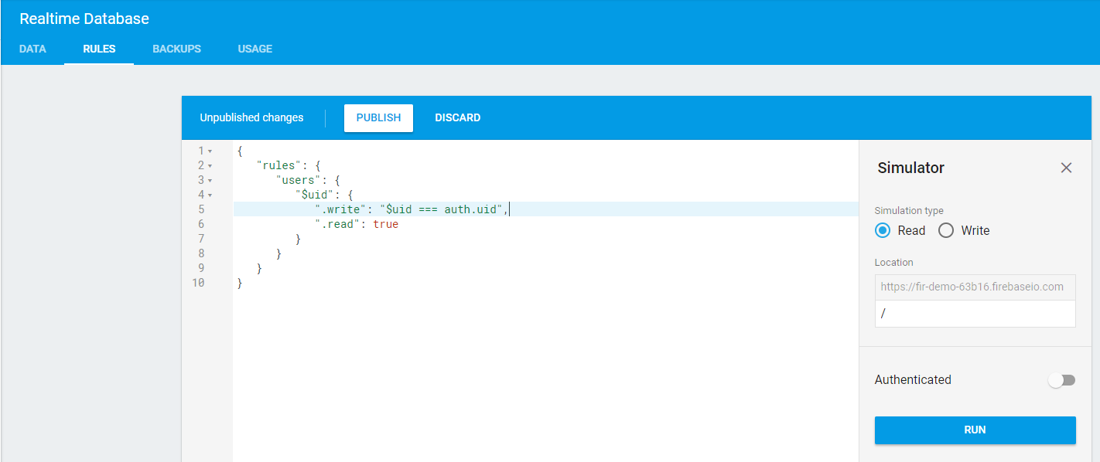Image resolution: width=1100 pixels, height=462 pixels.
Task: Click the Location path input field
Action: point(975,313)
